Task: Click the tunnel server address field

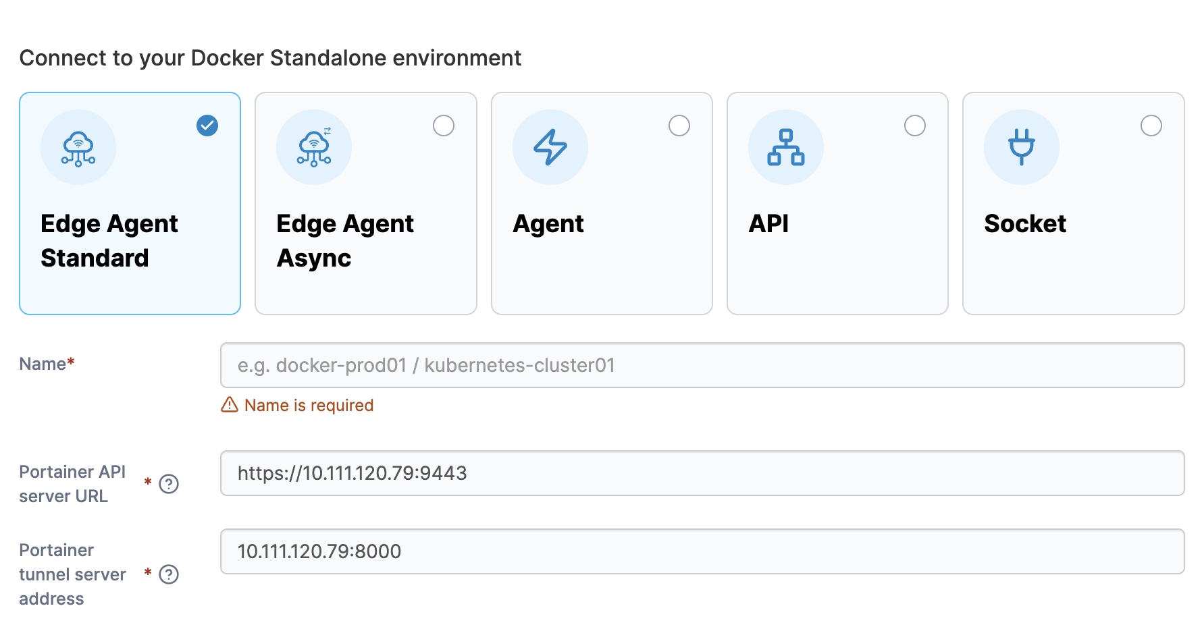Action: point(702,551)
